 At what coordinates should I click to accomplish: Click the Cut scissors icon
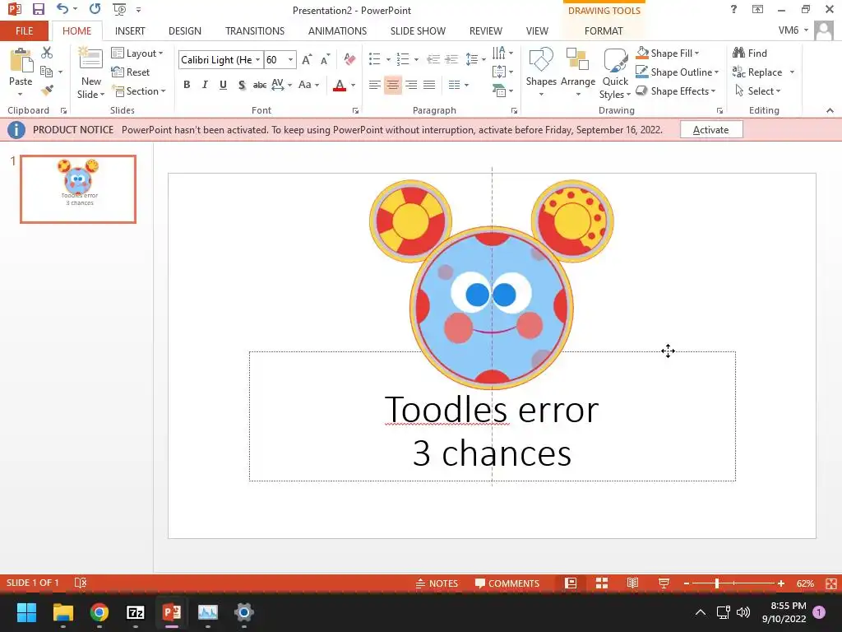(x=47, y=53)
